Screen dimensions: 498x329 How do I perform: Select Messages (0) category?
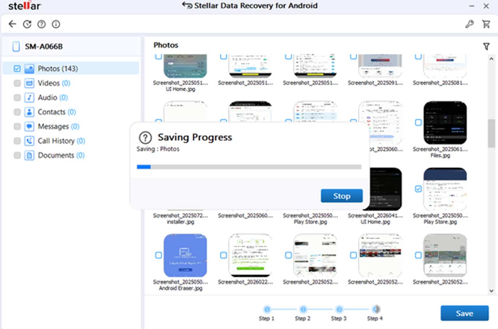point(58,127)
